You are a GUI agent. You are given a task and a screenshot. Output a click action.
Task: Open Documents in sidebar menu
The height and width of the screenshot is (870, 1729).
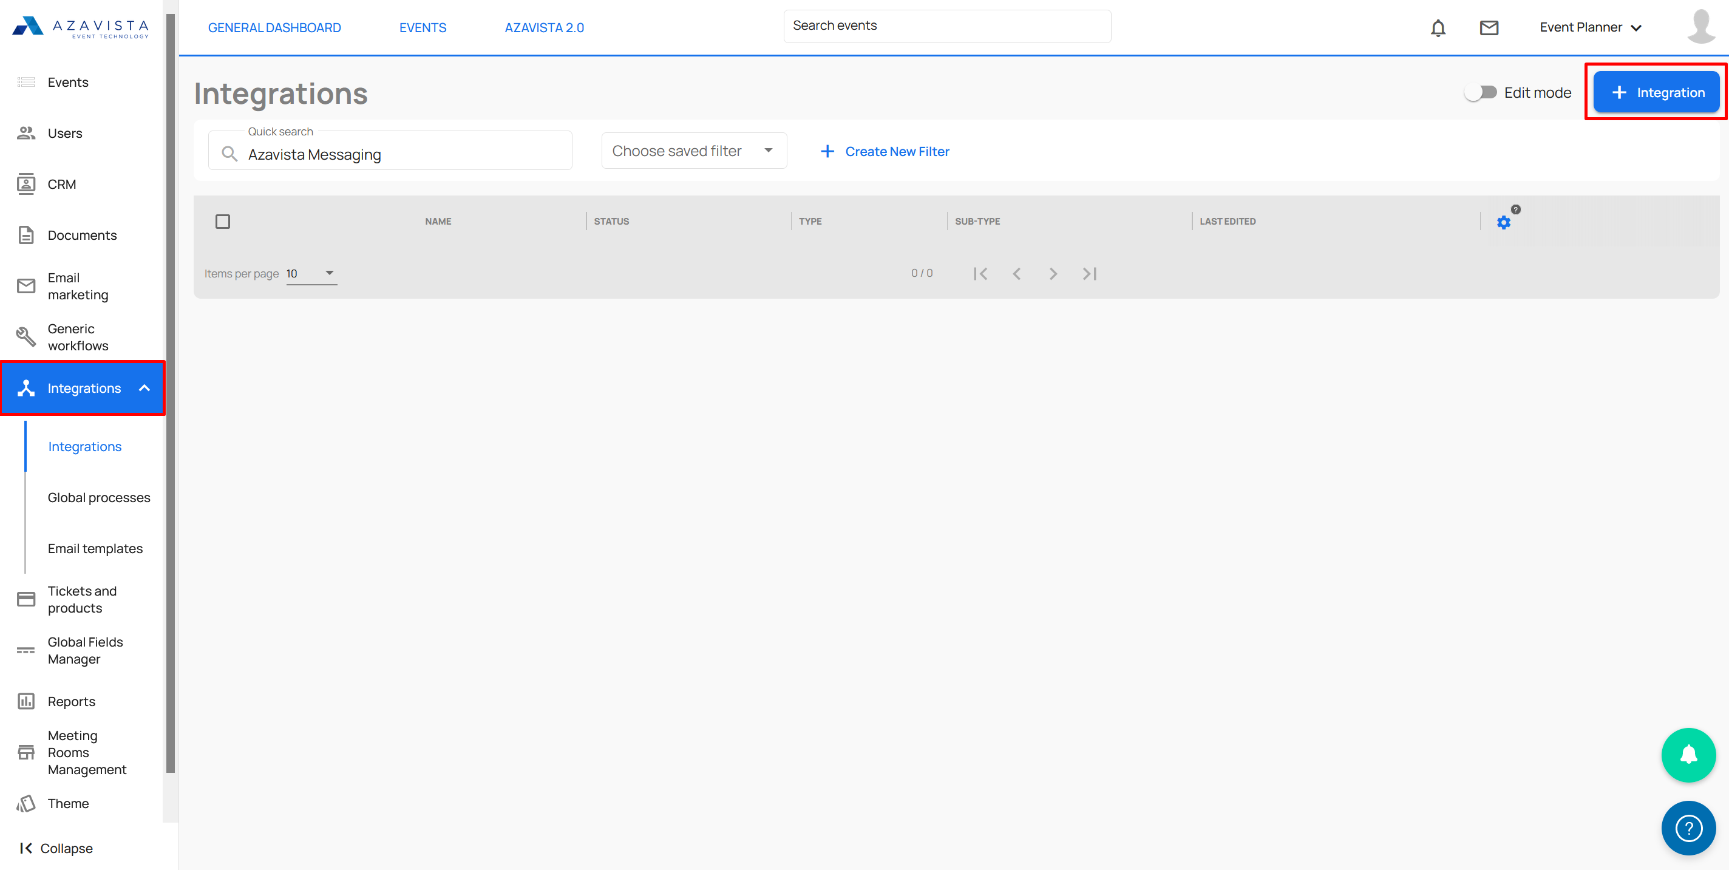82,235
